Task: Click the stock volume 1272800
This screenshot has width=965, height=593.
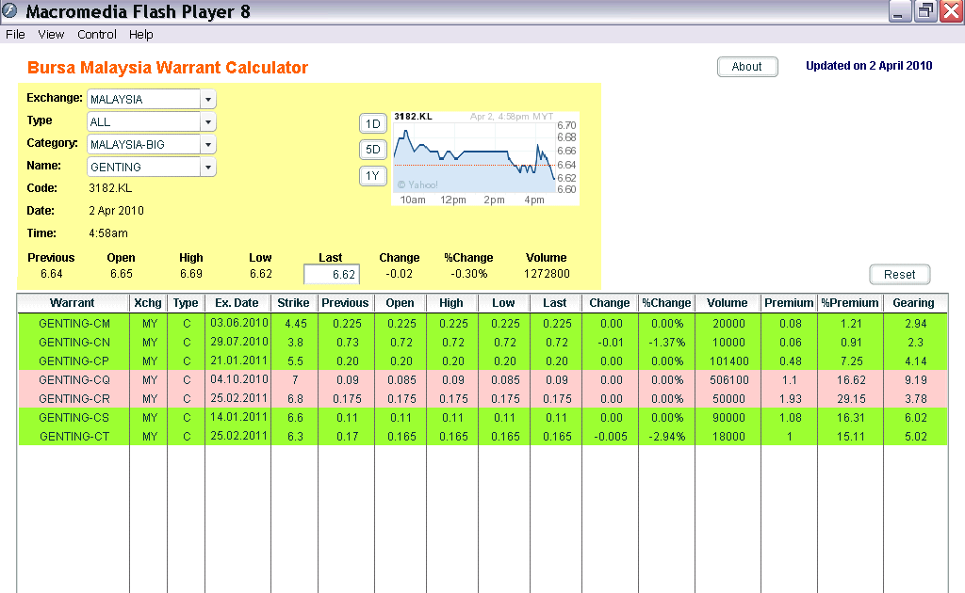Action: (547, 274)
